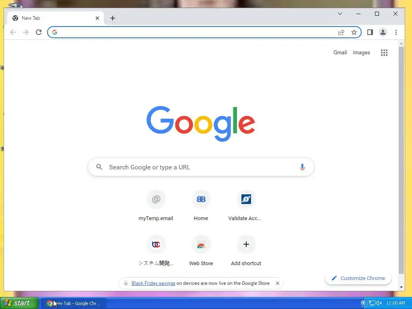Open Gmail link

click(x=340, y=53)
